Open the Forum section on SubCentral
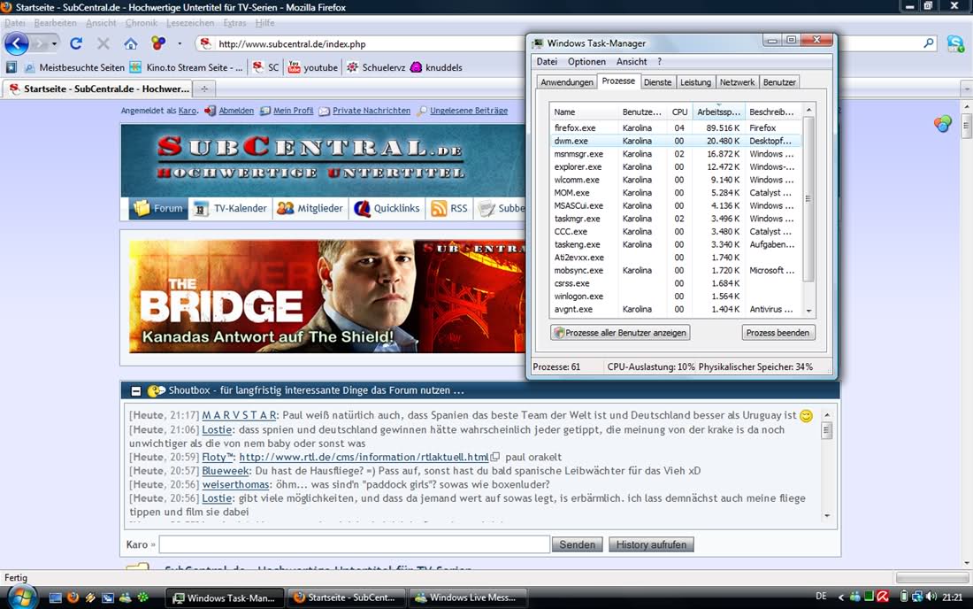 coord(158,209)
